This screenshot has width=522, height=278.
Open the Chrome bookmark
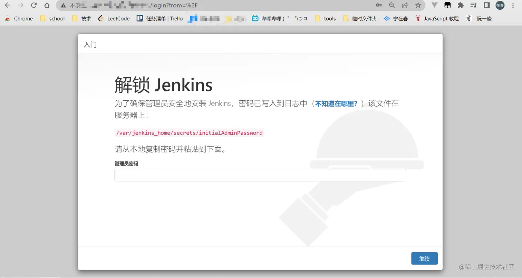coord(19,19)
